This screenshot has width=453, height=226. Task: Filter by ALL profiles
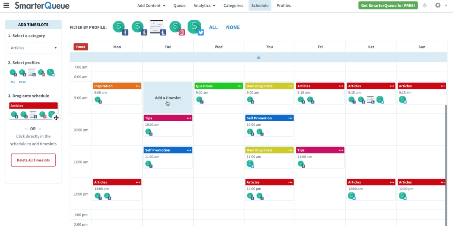pyautogui.click(x=213, y=27)
